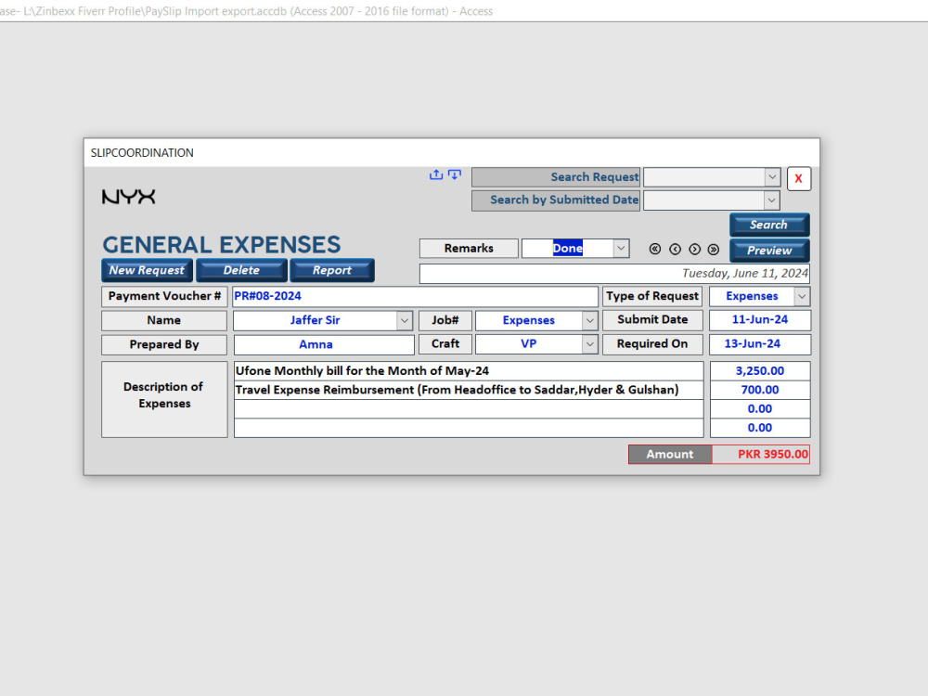
Task: Click the Preview button
Action: pyautogui.click(x=769, y=251)
